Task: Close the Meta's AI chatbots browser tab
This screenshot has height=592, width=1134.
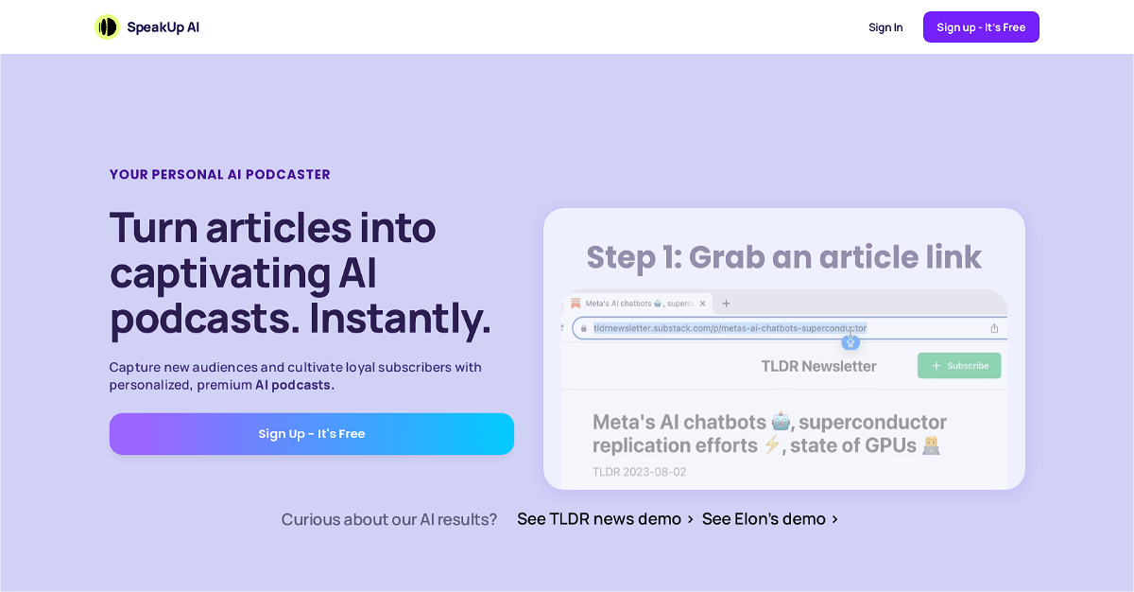Action: pyautogui.click(x=702, y=304)
